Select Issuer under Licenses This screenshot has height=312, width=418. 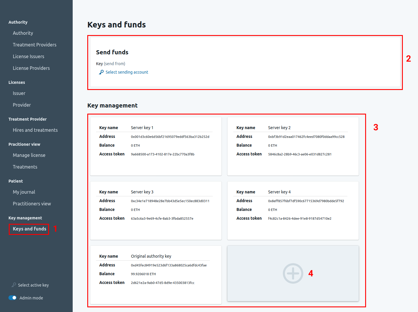point(19,93)
